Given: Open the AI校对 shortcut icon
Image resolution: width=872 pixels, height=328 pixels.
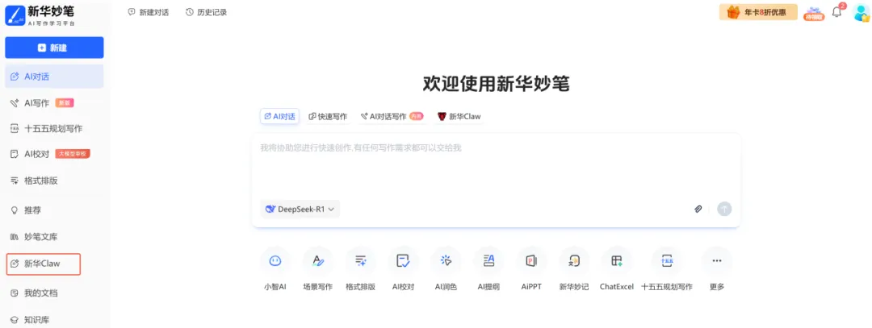Looking at the screenshot, I should [403, 261].
